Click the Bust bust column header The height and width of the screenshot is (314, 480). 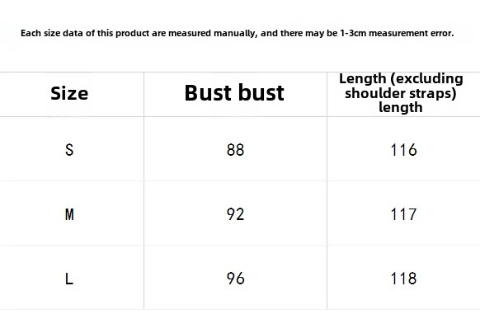[x=234, y=93]
